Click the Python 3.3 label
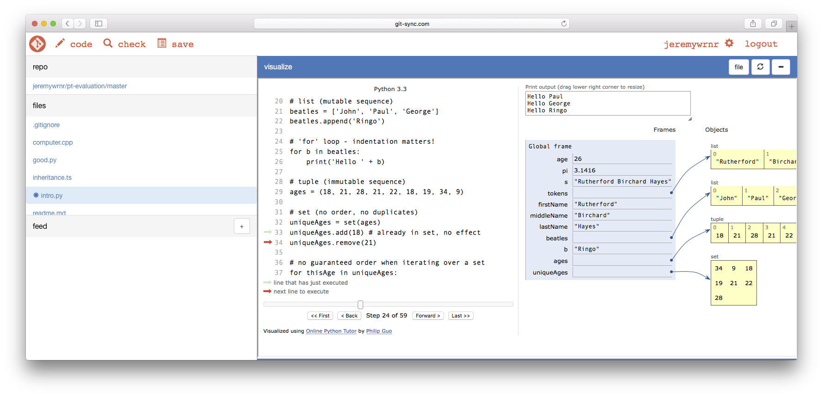The height and width of the screenshot is (397, 823). [390, 89]
